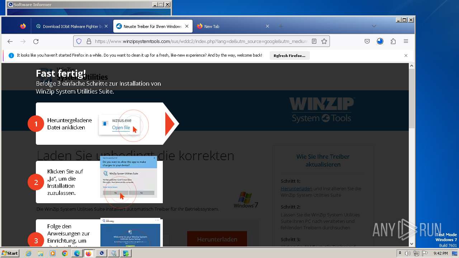This screenshot has width=459, height=258.
Task: Close the Neuste Treiber tab
Action: click(x=187, y=26)
